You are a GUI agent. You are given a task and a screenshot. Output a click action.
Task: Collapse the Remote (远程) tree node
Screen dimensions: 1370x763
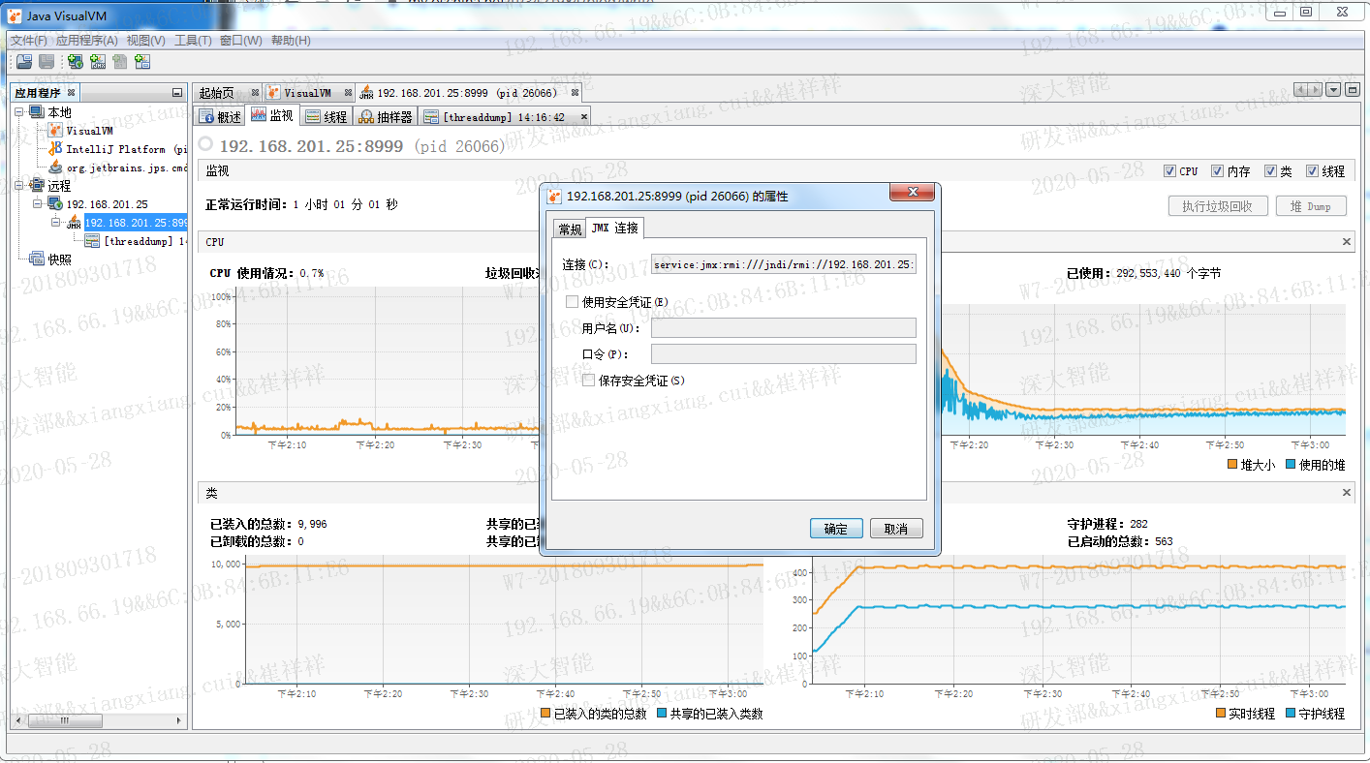[x=19, y=186]
